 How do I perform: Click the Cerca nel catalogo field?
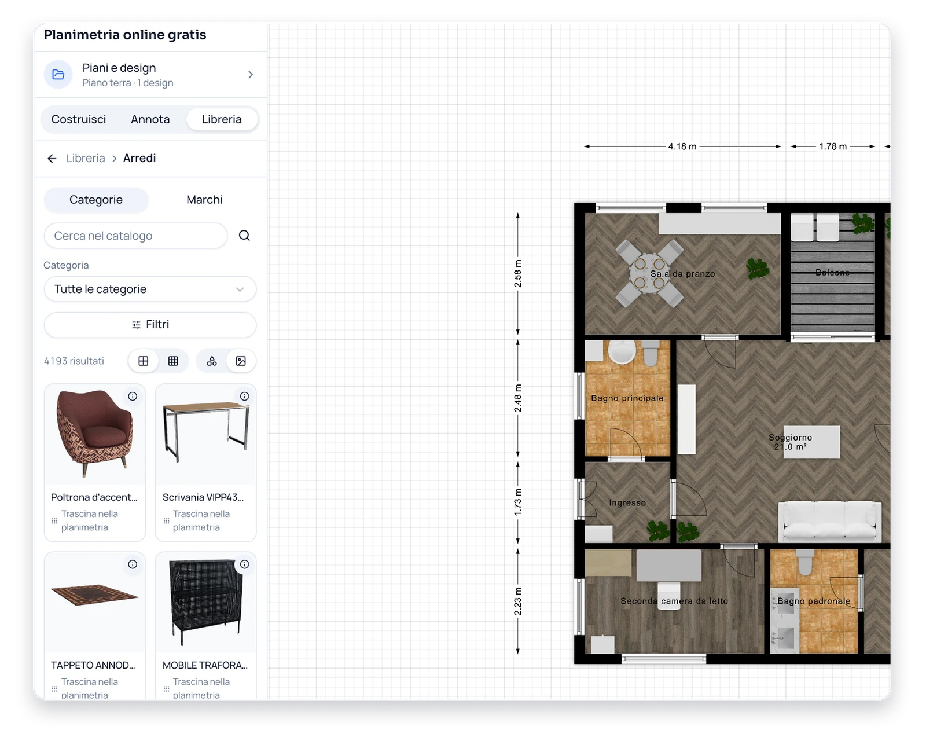[x=135, y=236]
